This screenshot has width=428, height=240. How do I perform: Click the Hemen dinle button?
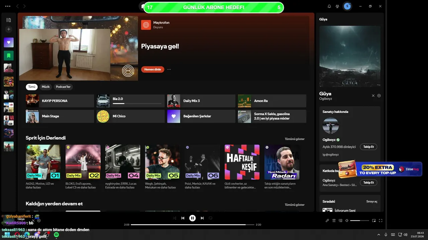coord(152,69)
